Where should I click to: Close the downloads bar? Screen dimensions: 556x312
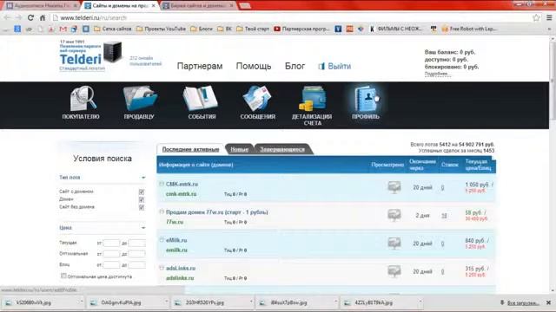pyautogui.click(x=548, y=302)
